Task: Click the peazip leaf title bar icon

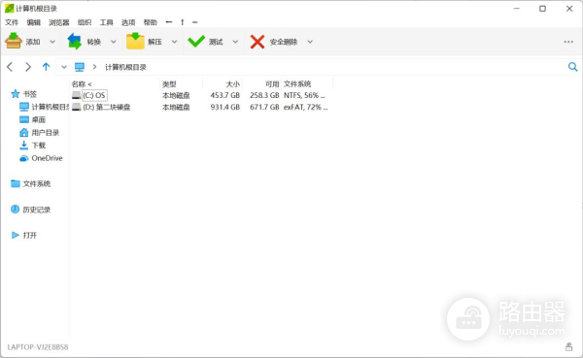Action: pyautogui.click(x=10, y=8)
